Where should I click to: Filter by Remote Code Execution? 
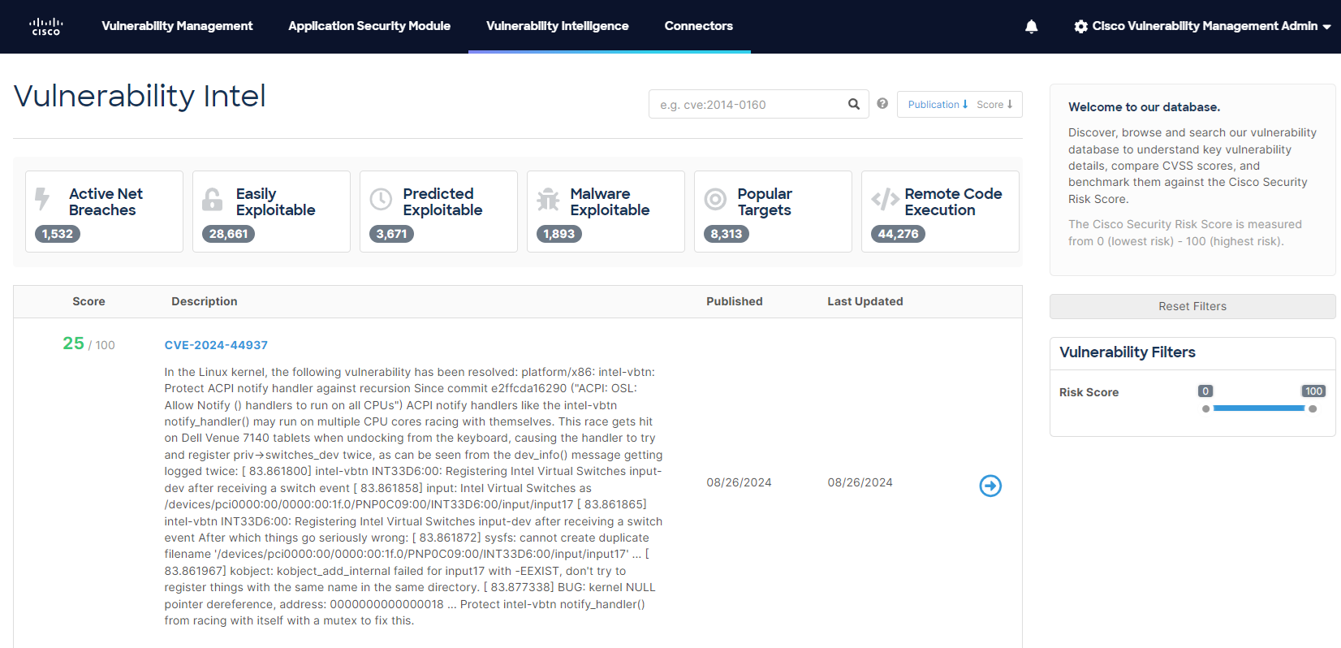pos(940,211)
